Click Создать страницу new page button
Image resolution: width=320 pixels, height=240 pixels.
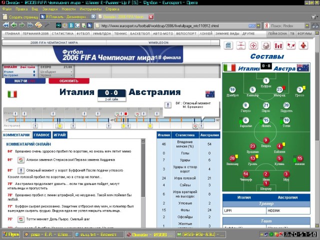pyautogui.click(x=20, y=17)
